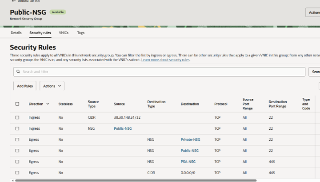Viewport: 320px width, 182px height.
Task: Click port 443 in the PSA-NSG row
Action: pos(272,162)
